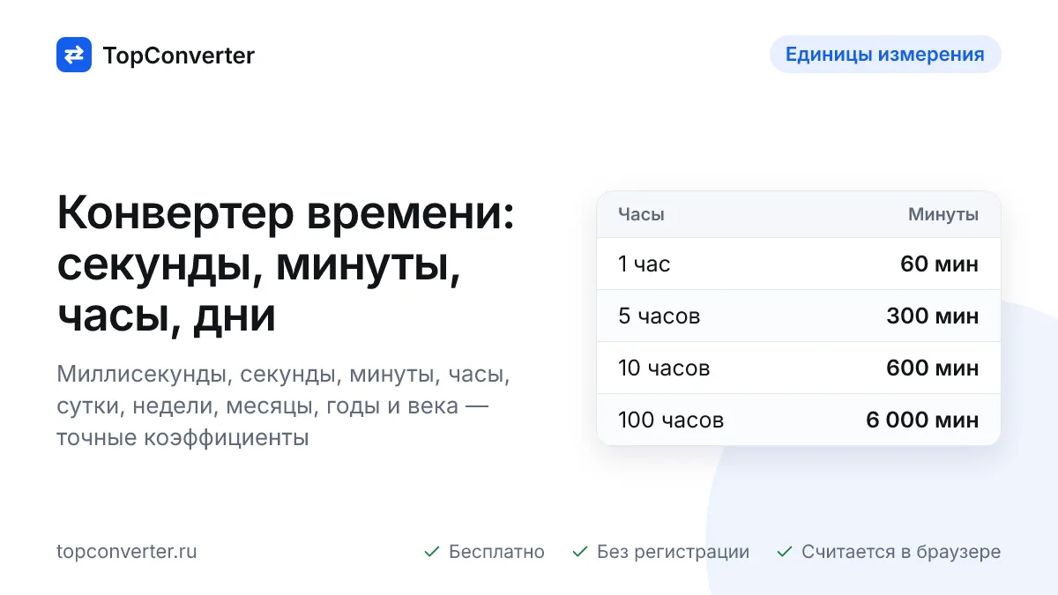Click the 1 час table cell
Image resolution: width=1058 pixels, height=595 pixels.
[644, 264]
